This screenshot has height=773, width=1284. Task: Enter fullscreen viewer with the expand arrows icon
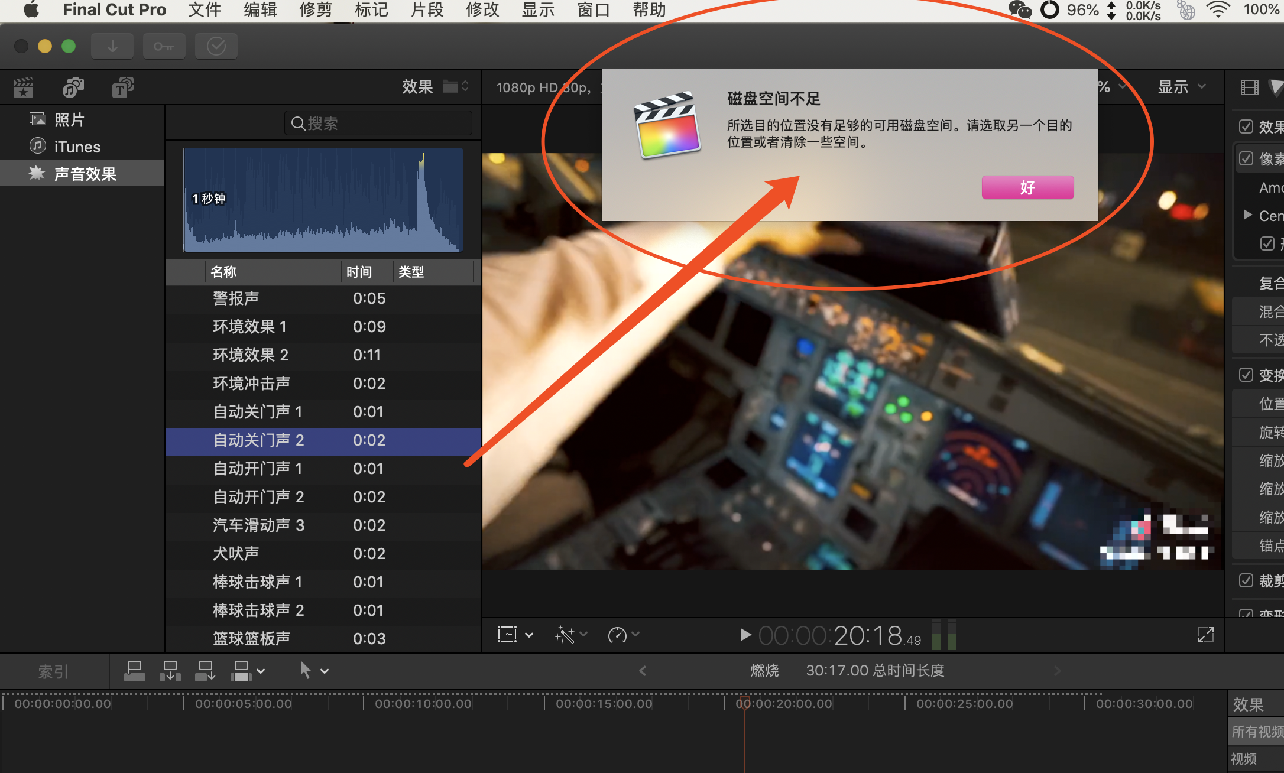click(1205, 635)
